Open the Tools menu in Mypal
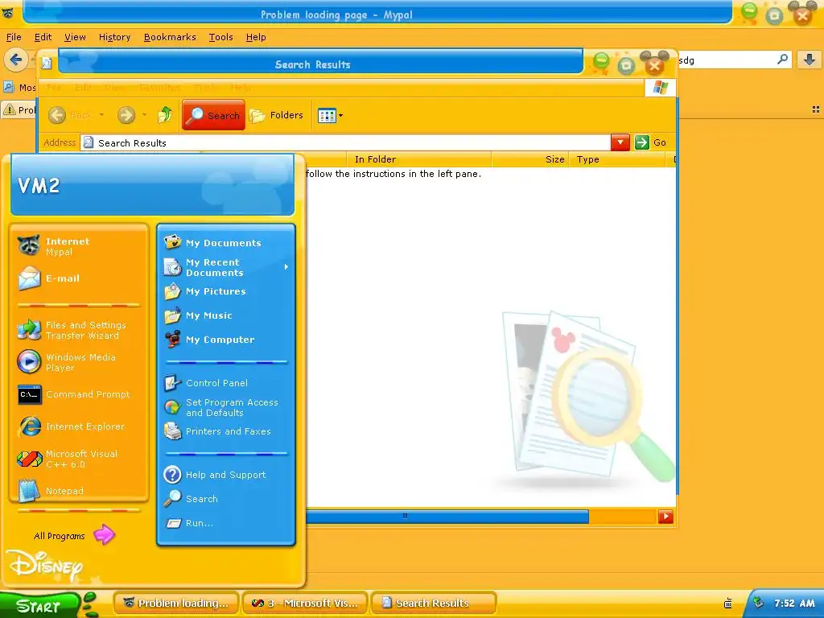824x618 pixels. pos(220,37)
